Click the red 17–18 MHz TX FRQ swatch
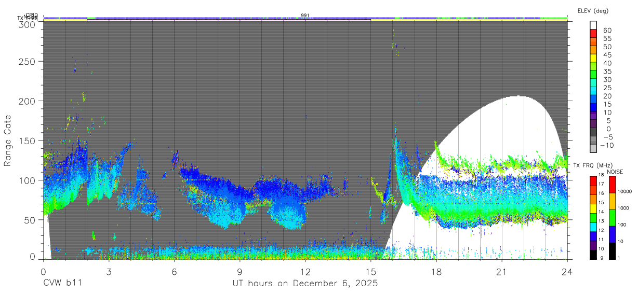Screen dimensions: 638x294 [594, 180]
